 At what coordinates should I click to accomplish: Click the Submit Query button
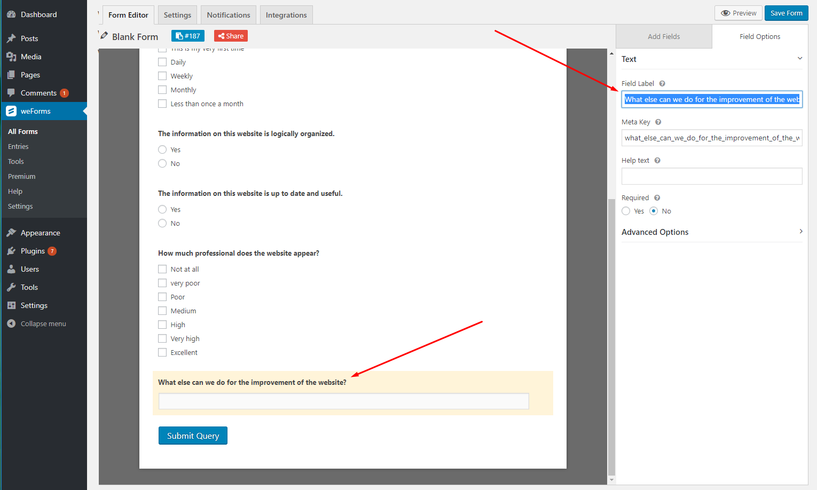193,436
